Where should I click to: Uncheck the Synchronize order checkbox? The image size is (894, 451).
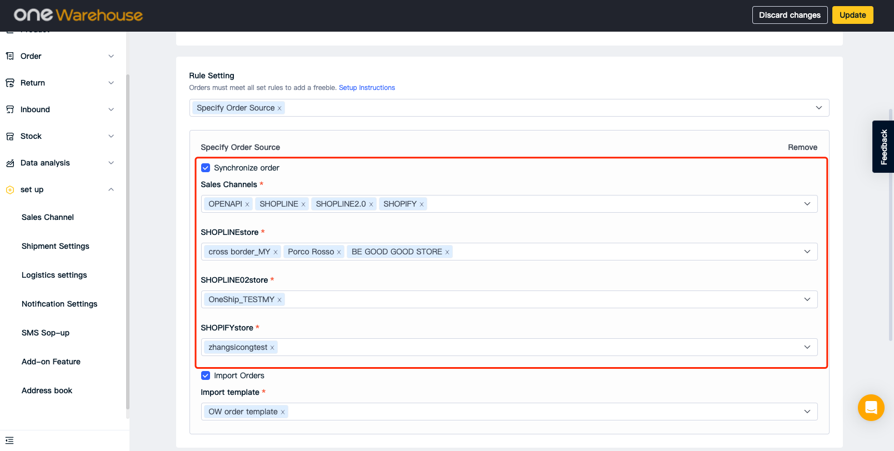click(206, 168)
